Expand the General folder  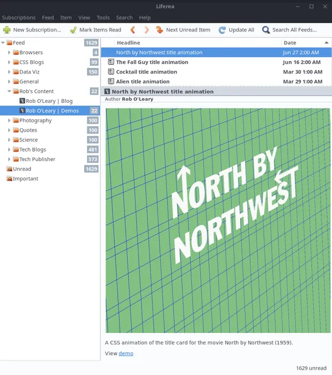[x=9, y=81]
